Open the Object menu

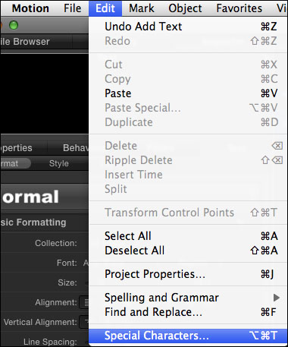tap(185, 8)
